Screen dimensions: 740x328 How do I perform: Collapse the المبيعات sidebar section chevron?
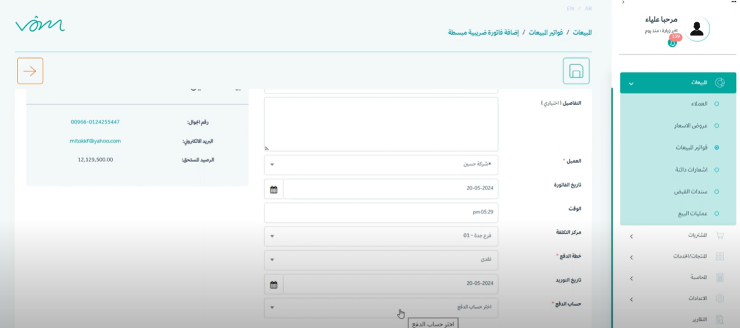click(631, 84)
